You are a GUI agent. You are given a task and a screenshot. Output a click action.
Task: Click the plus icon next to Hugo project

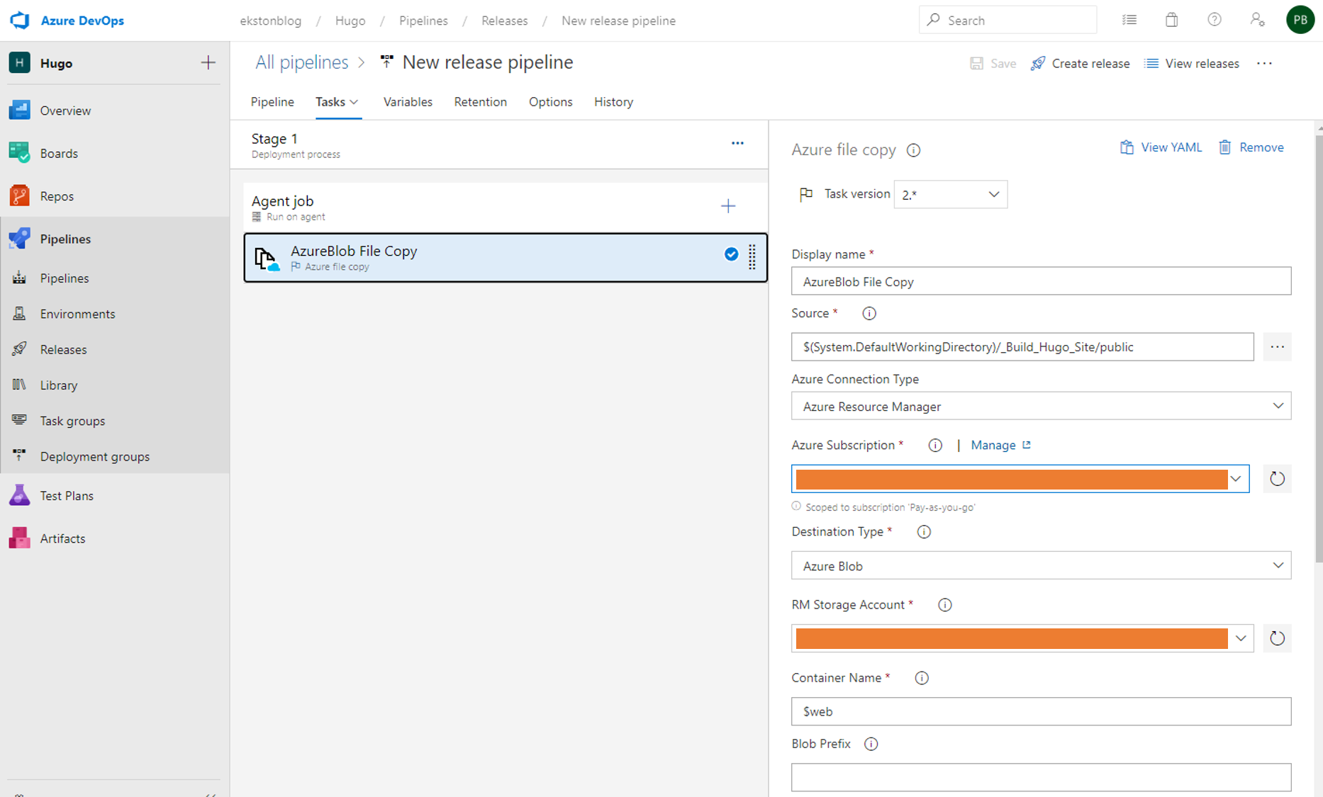[208, 63]
